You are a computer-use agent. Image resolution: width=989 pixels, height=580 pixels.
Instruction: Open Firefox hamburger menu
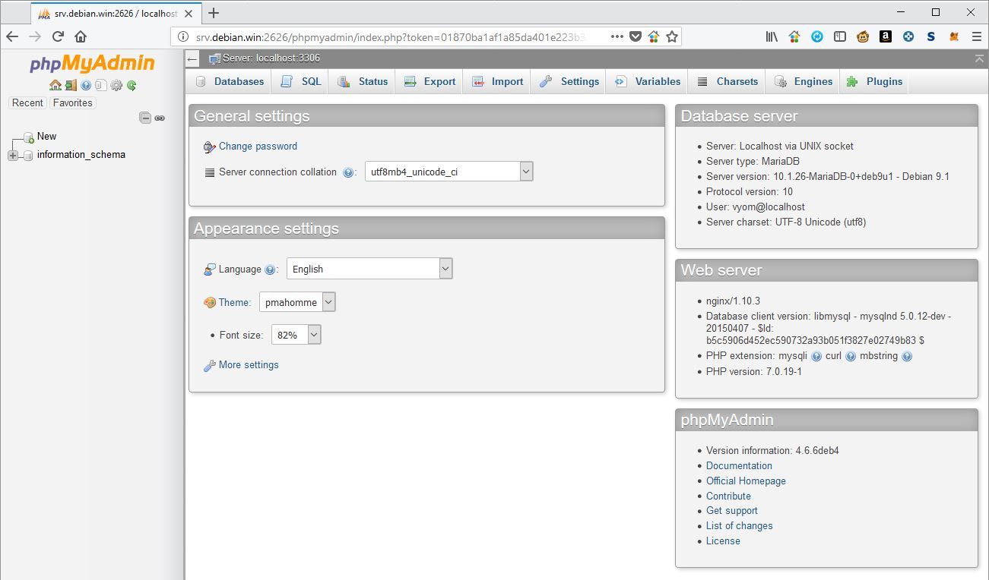coord(977,36)
